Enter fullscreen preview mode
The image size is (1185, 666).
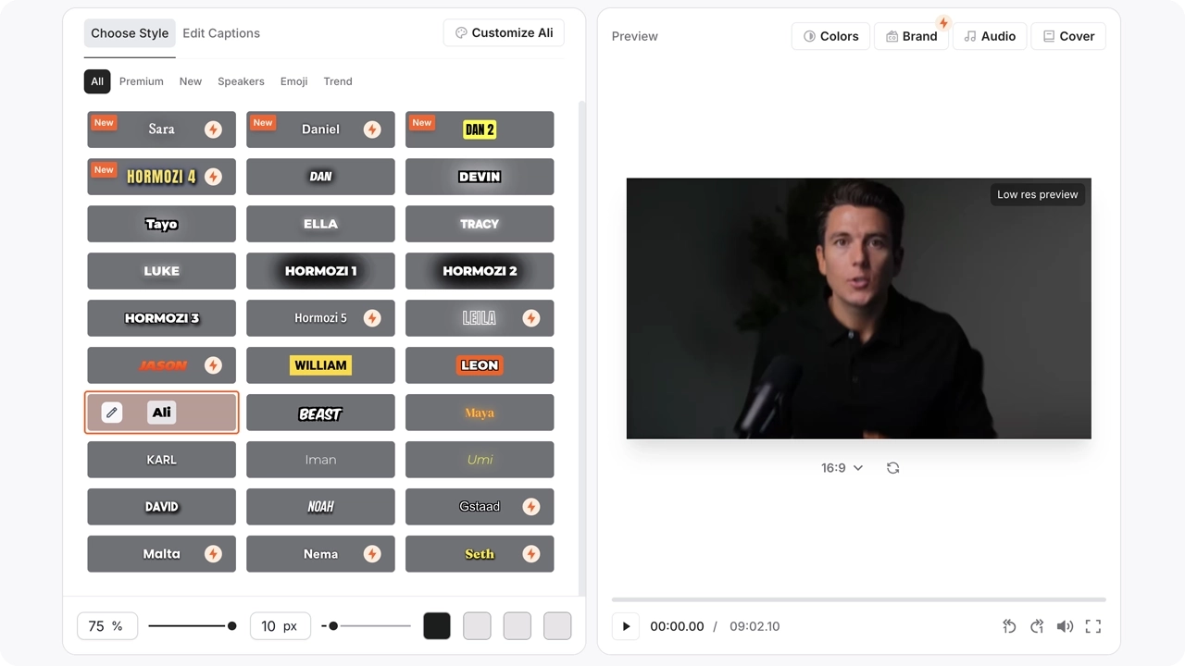(1093, 626)
